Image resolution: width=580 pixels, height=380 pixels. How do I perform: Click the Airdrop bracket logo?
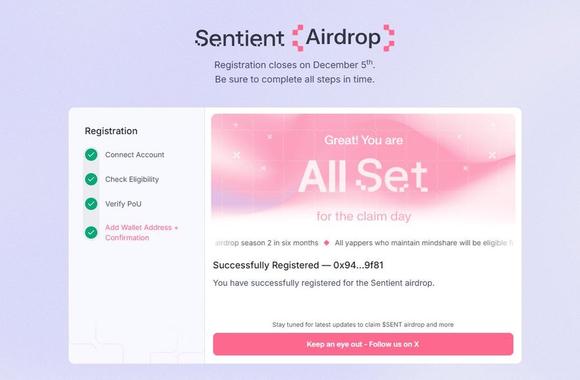point(343,37)
